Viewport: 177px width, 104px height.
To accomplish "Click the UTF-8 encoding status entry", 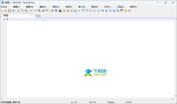I will [128, 102].
